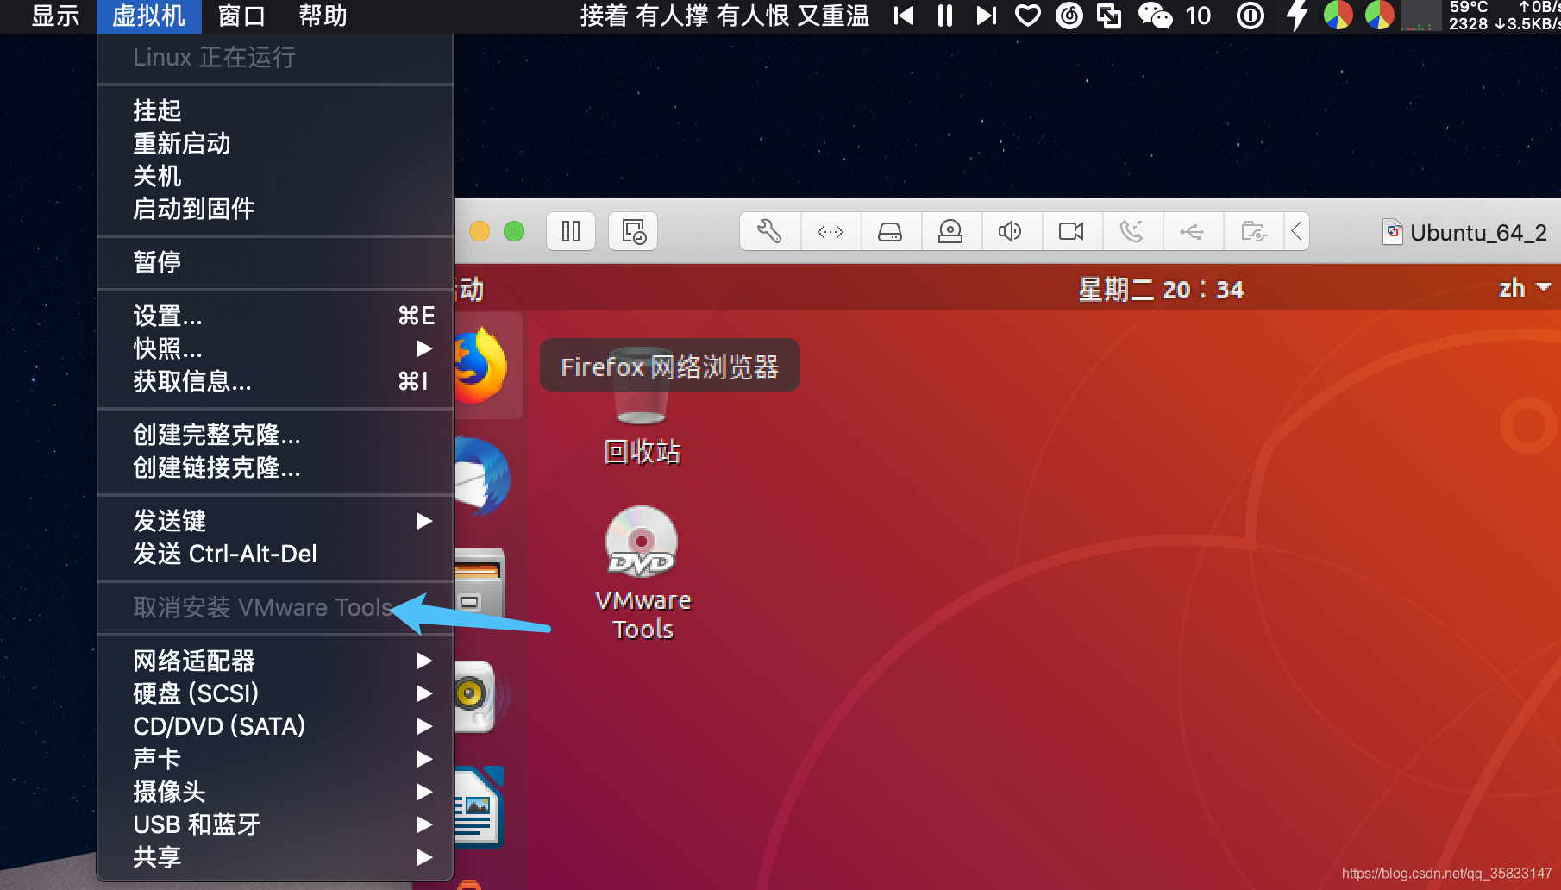Open the zh language dropdown in Ubuntu
The height and width of the screenshot is (890, 1561).
(x=1520, y=288)
